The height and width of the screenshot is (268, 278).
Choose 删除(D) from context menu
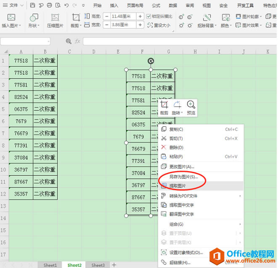coord(201,148)
